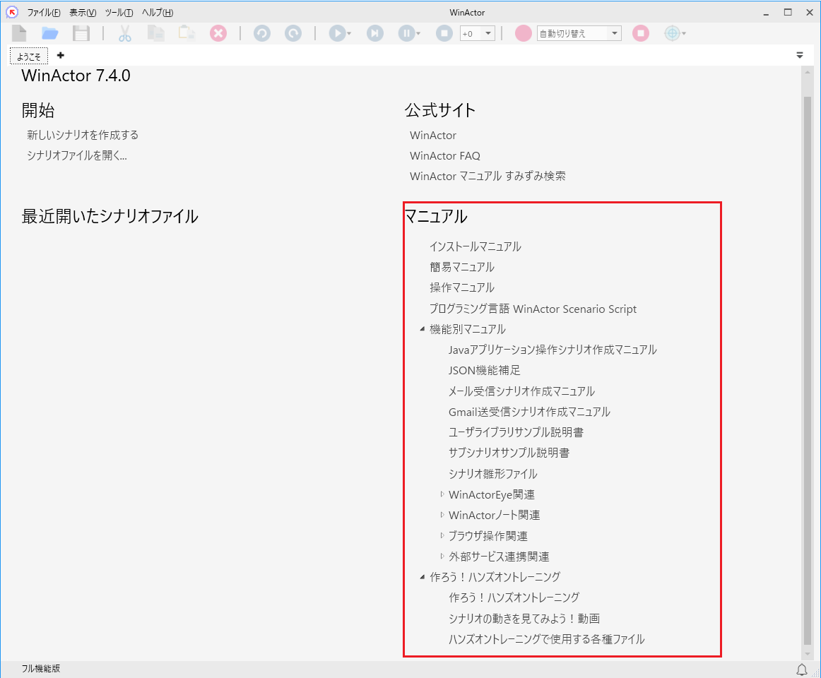This screenshot has height=678, width=821.
Task: Open プログラミング言語 WinActor Scenario Script entry
Action: pos(533,309)
